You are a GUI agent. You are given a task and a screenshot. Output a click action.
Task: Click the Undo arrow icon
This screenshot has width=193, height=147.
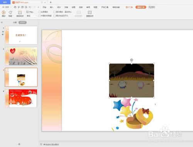click(30, 7)
